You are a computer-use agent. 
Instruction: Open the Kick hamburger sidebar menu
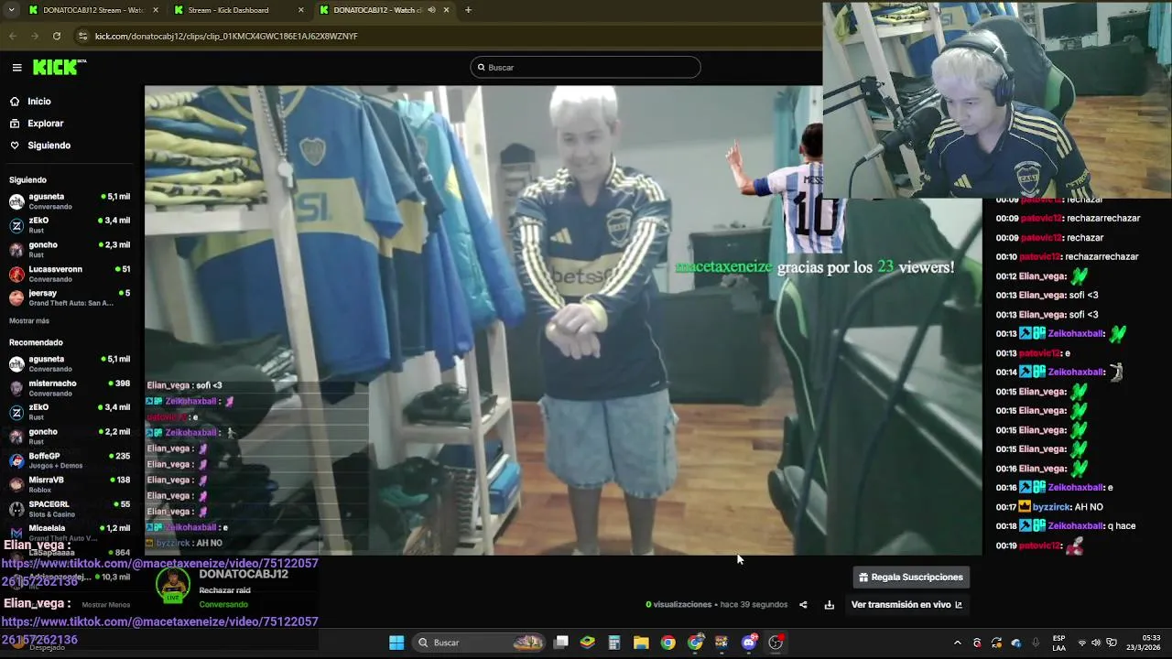pyautogui.click(x=16, y=67)
